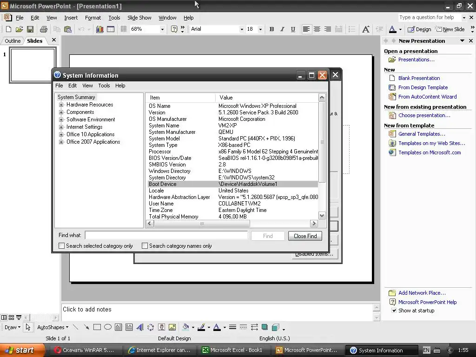Uncheck 'Show at startup' checkbox

coord(394,311)
